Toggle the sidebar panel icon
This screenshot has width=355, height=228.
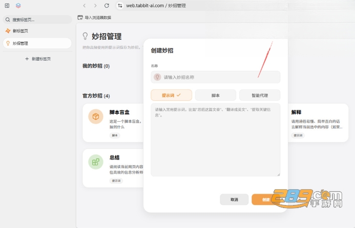click(x=7, y=6)
